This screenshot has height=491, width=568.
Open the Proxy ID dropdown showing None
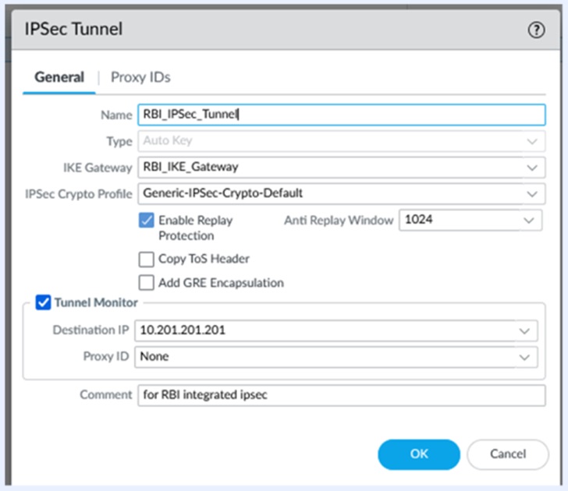(524, 357)
